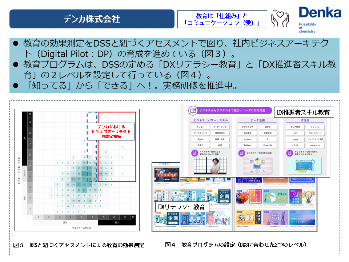The width and height of the screenshot is (349, 262).
Task: Select the リーダーシップ skill tag
Action: point(220,127)
